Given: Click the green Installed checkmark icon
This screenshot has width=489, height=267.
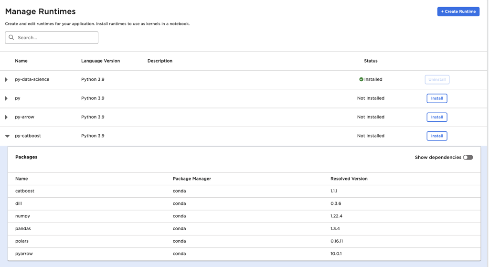Looking at the screenshot, I should (361, 79).
